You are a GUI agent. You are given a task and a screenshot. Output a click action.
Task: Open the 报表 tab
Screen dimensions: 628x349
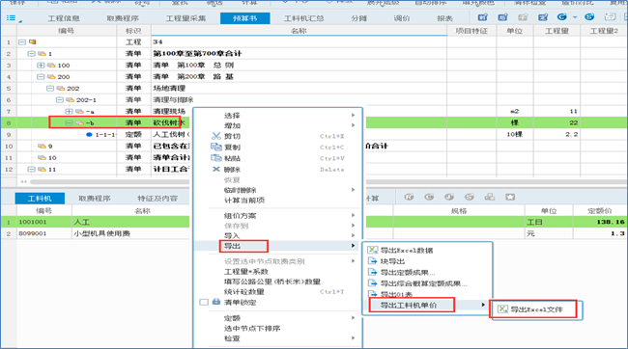click(x=444, y=18)
